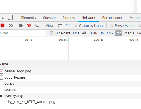
Task: Toggle the overview waterfall view icon
Action: pyautogui.click(x=68, y=25)
